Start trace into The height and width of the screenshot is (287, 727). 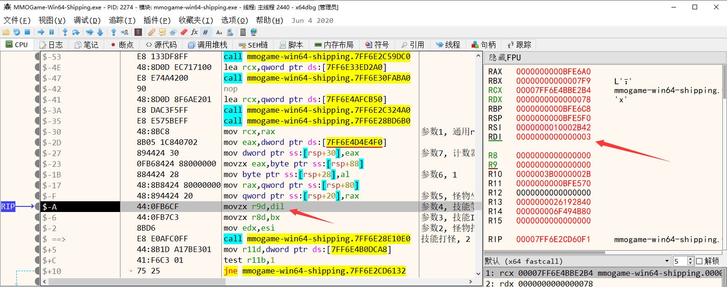(89, 32)
